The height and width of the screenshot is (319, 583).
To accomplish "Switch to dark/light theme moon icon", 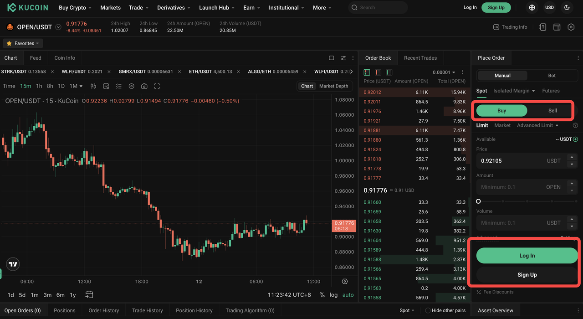I will [x=567, y=8].
